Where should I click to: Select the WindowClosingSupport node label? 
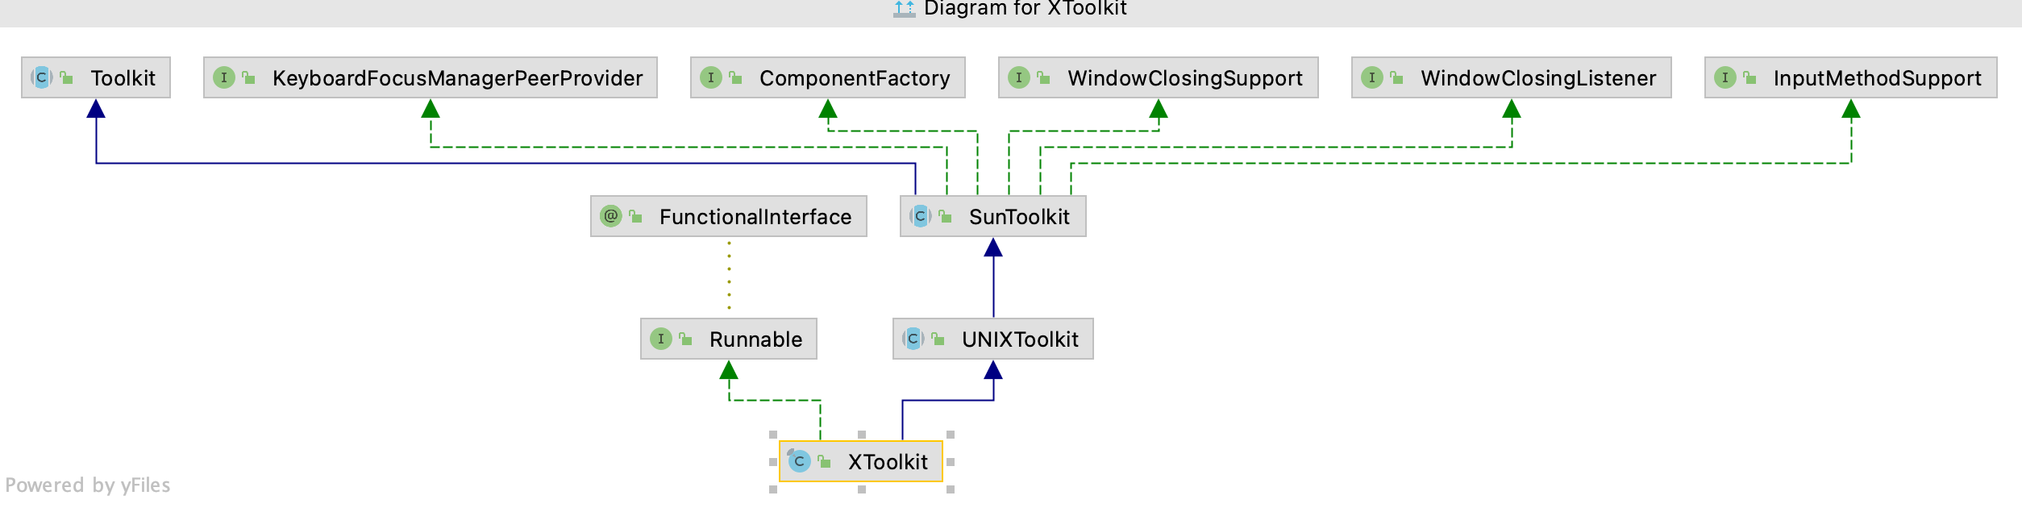(x=1184, y=78)
